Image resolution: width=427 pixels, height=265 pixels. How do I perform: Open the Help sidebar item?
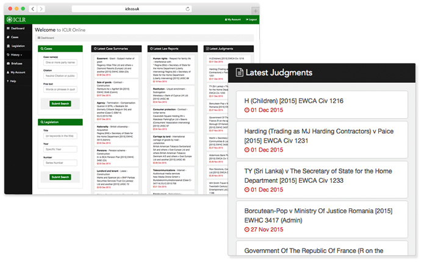(13, 81)
